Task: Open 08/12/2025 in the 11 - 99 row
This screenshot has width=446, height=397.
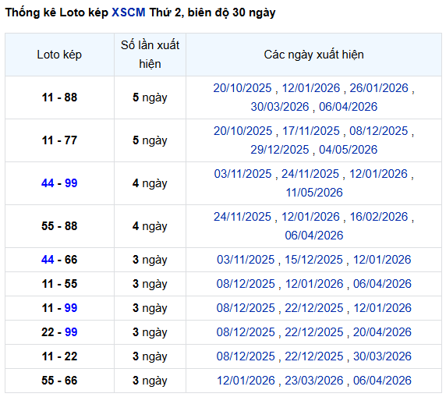Action: coord(246,308)
